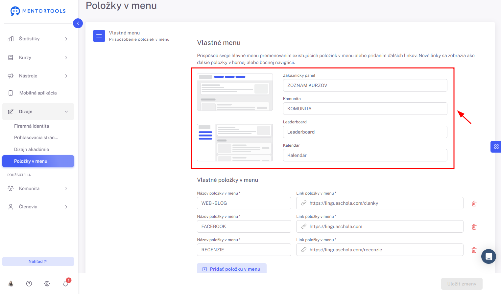Select top navigation layout thumbnail

[235, 92]
